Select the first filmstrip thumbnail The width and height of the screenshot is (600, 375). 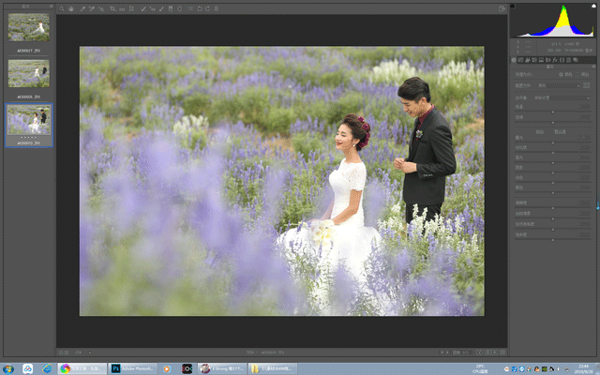[x=29, y=27]
